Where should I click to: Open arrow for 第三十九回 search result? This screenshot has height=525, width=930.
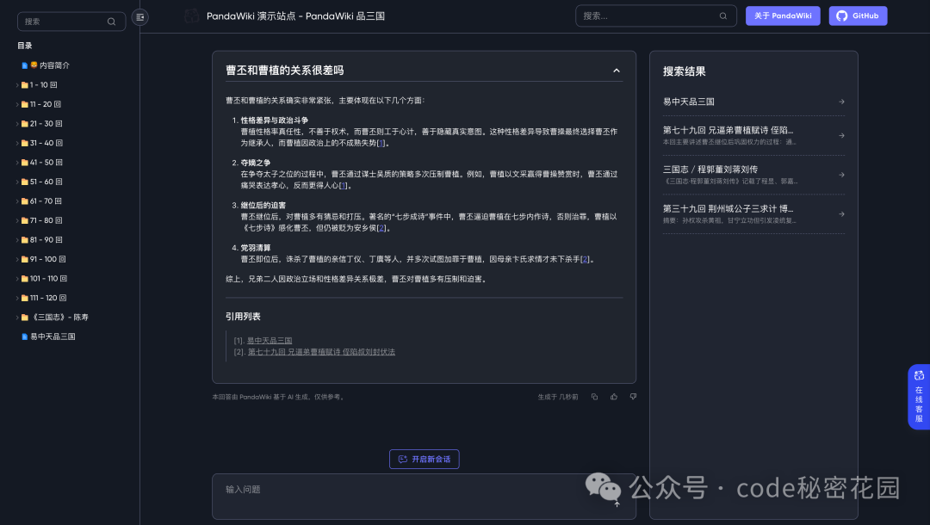[841, 214]
